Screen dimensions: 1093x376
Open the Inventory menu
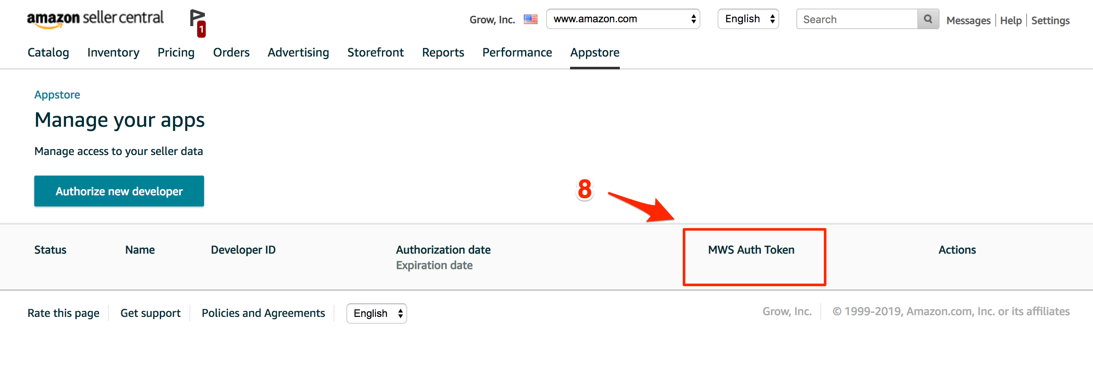click(113, 52)
